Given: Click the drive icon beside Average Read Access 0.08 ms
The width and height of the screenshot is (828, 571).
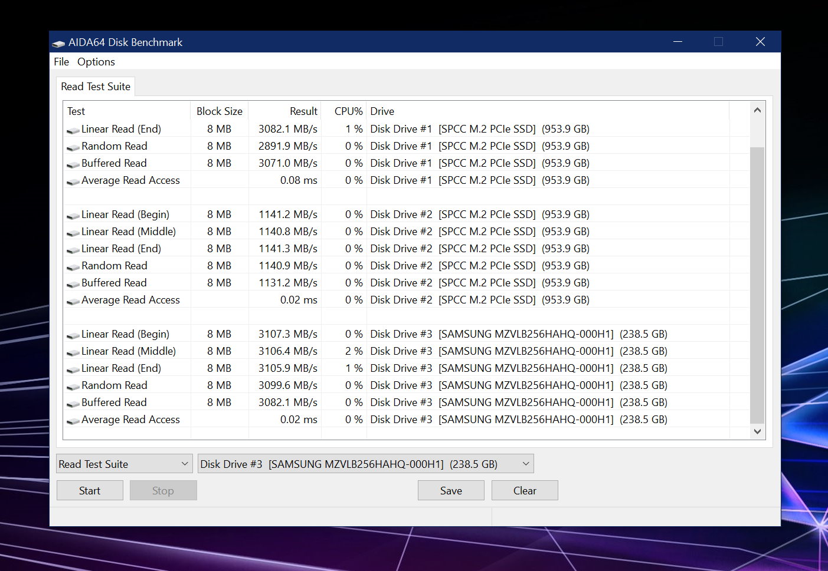Looking at the screenshot, I should 73,181.
